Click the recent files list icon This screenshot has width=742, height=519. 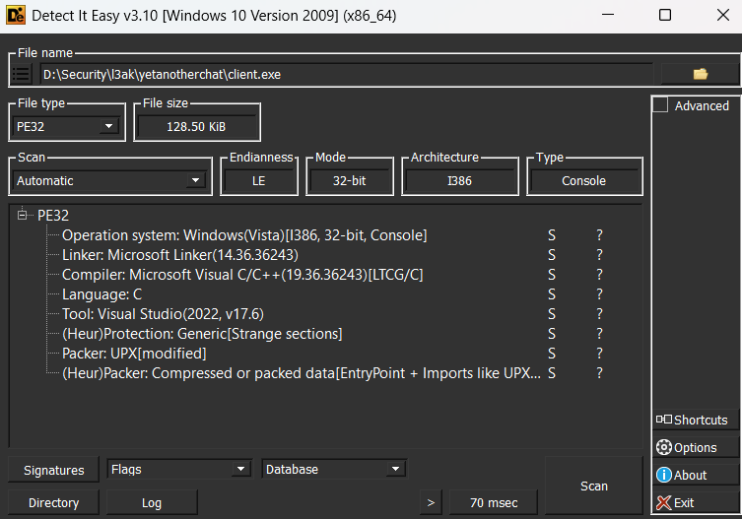pos(22,74)
